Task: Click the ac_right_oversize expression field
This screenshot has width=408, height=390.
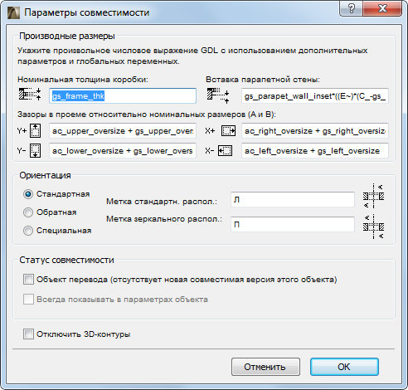Action: (x=315, y=130)
